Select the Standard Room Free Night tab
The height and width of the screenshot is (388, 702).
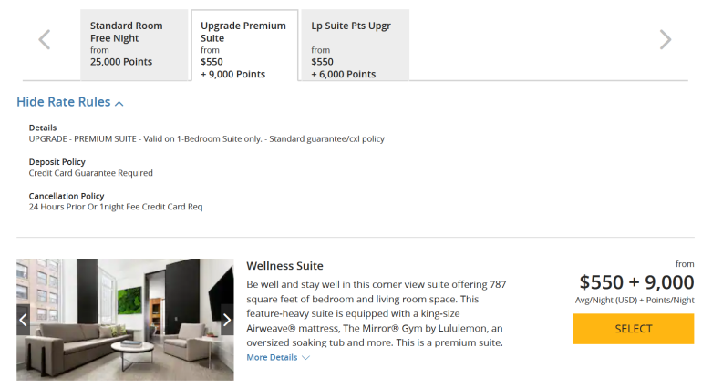[134, 45]
